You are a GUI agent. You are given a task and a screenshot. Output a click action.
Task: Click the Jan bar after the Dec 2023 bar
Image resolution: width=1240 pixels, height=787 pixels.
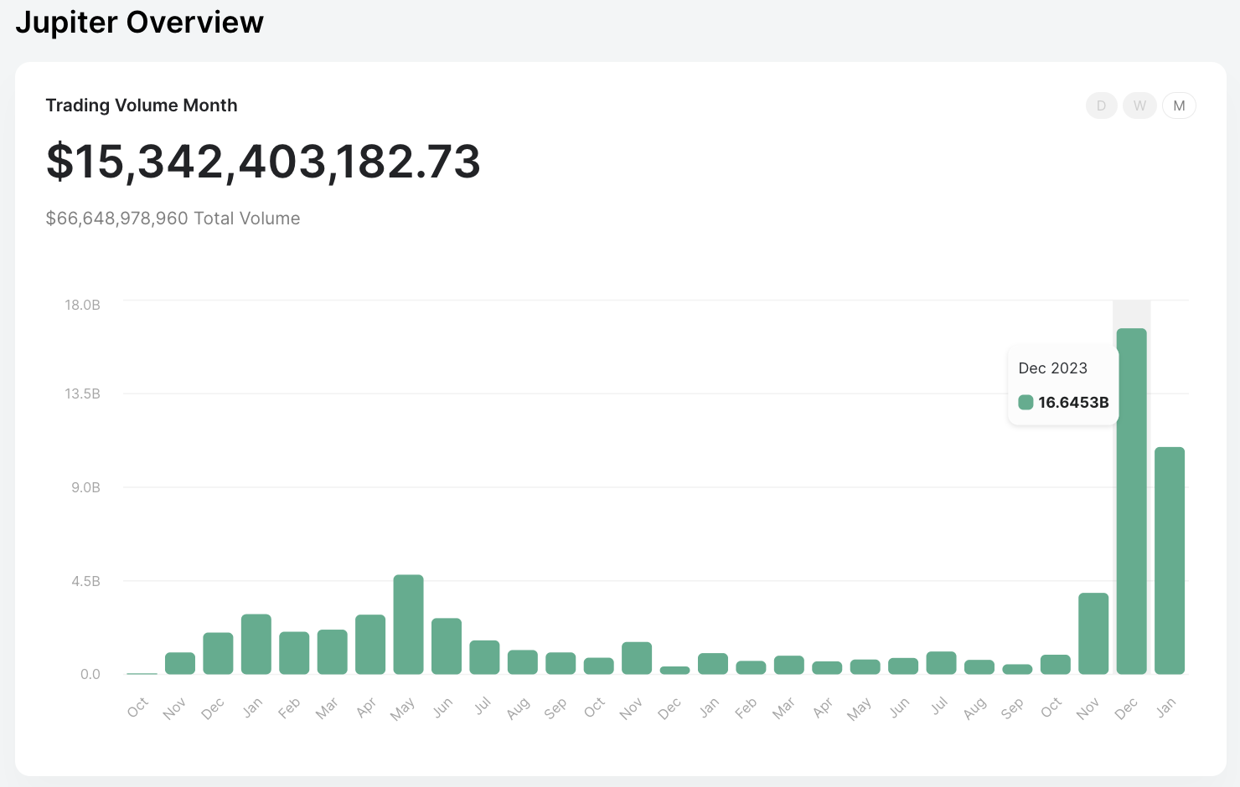(x=1170, y=561)
